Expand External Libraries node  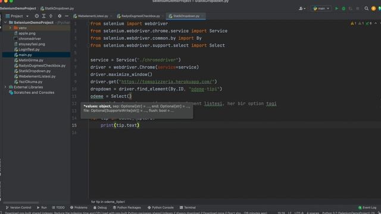pos(5,87)
